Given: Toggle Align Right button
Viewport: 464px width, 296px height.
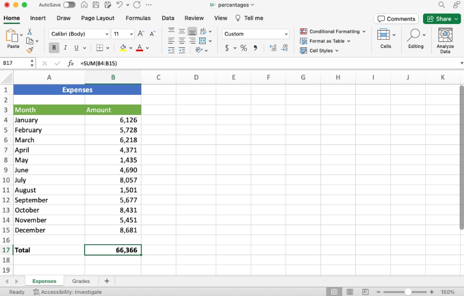Looking at the screenshot, I should click(x=192, y=41).
